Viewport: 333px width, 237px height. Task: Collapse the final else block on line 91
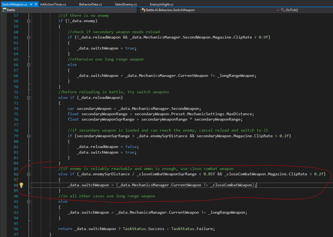tap(29, 202)
